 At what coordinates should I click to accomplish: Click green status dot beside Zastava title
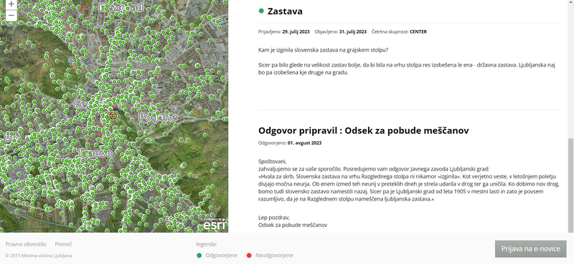[261, 11]
